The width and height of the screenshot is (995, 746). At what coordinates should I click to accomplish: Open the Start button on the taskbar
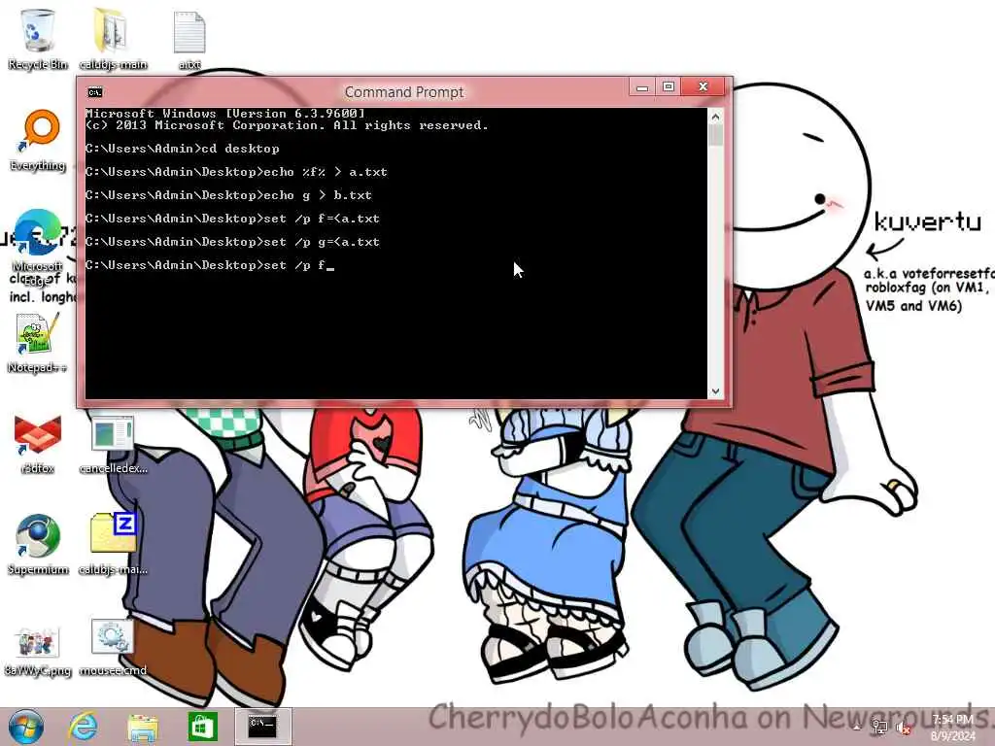[26, 727]
